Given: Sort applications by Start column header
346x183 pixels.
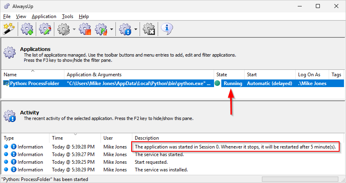Looking at the screenshot, I should (270, 75).
